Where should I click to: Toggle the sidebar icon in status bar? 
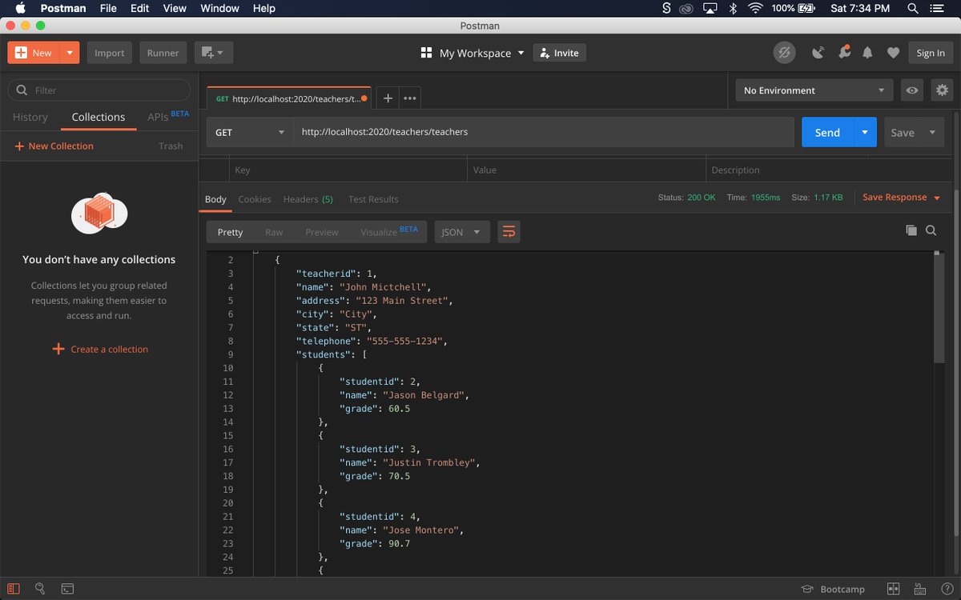pyautogui.click(x=14, y=589)
